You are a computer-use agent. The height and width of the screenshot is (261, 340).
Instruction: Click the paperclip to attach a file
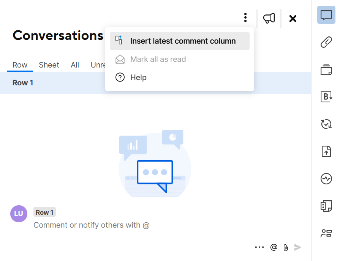[x=285, y=247]
